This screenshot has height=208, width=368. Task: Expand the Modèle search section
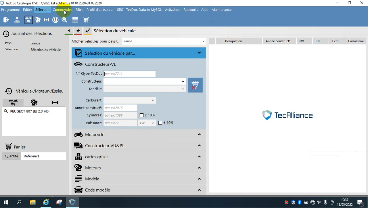[x=139, y=179]
